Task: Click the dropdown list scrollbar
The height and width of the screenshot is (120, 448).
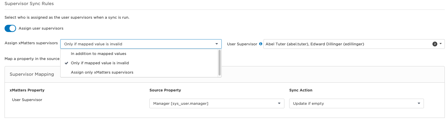Action: [x=220, y=63]
